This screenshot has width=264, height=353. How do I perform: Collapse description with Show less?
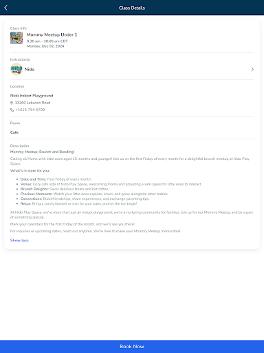(x=19, y=241)
